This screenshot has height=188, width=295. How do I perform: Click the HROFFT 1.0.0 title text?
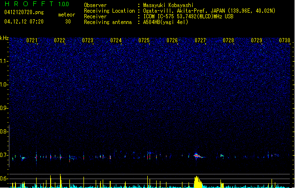click(x=37, y=4)
